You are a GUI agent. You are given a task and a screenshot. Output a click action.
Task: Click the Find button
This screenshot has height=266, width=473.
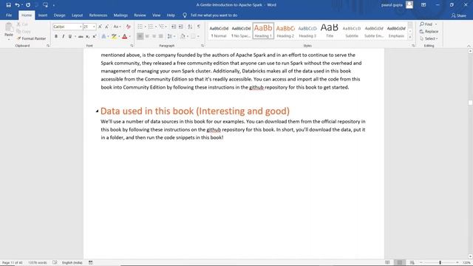(426, 24)
